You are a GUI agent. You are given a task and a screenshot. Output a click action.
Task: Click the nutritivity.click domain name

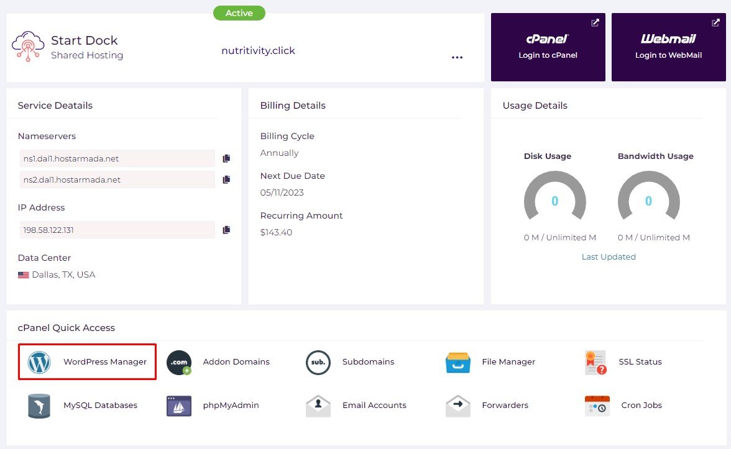[x=258, y=51]
